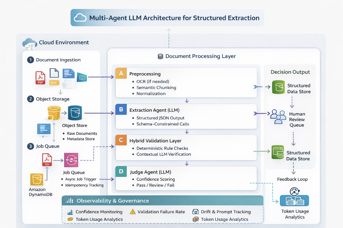
Task: Click the 'Preprocessing' heading
Action: tap(145, 74)
